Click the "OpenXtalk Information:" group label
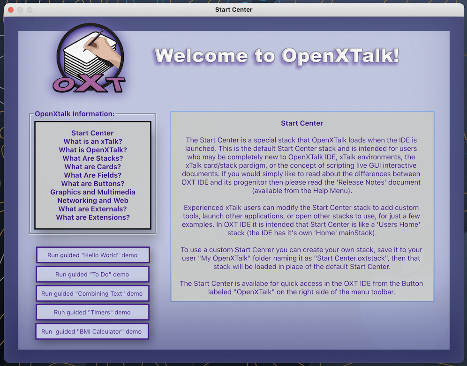Screen dimensions: 467x366 75,114
